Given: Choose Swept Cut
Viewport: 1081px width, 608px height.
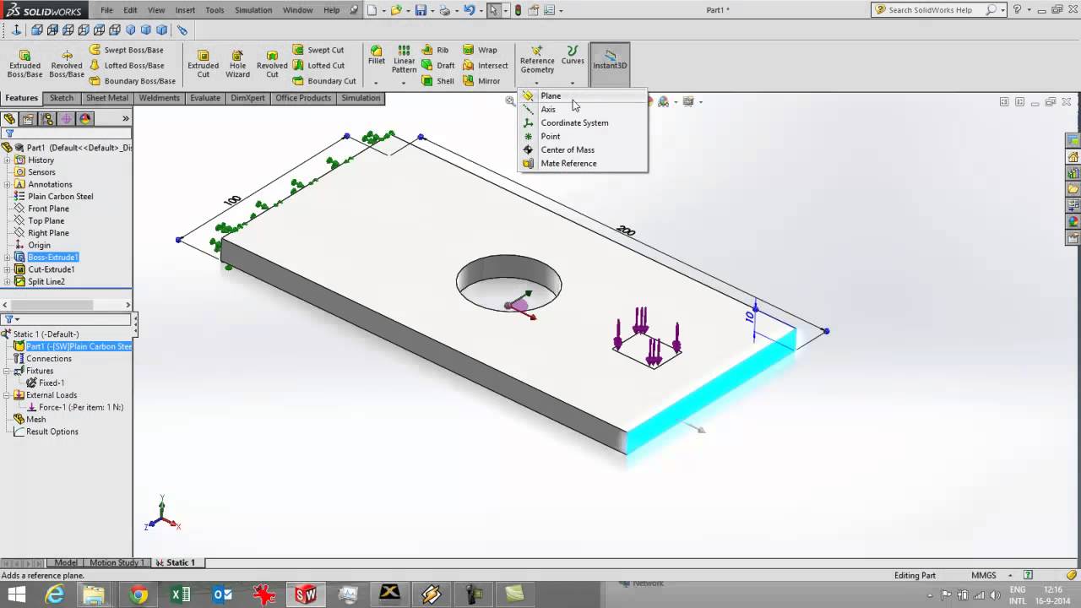Looking at the screenshot, I should (318, 50).
